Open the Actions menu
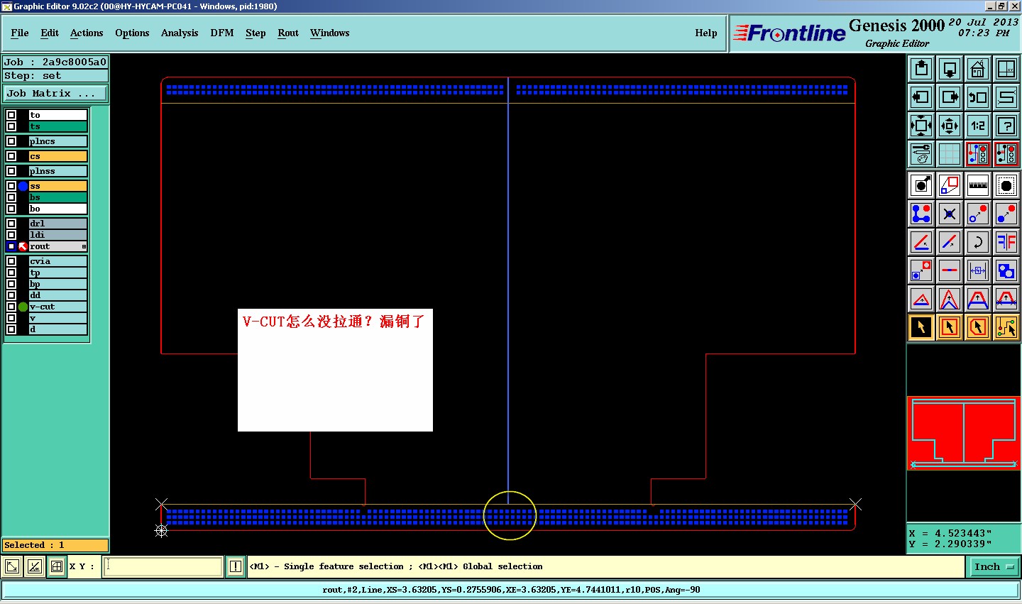This screenshot has height=604, width=1022. [x=87, y=33]
